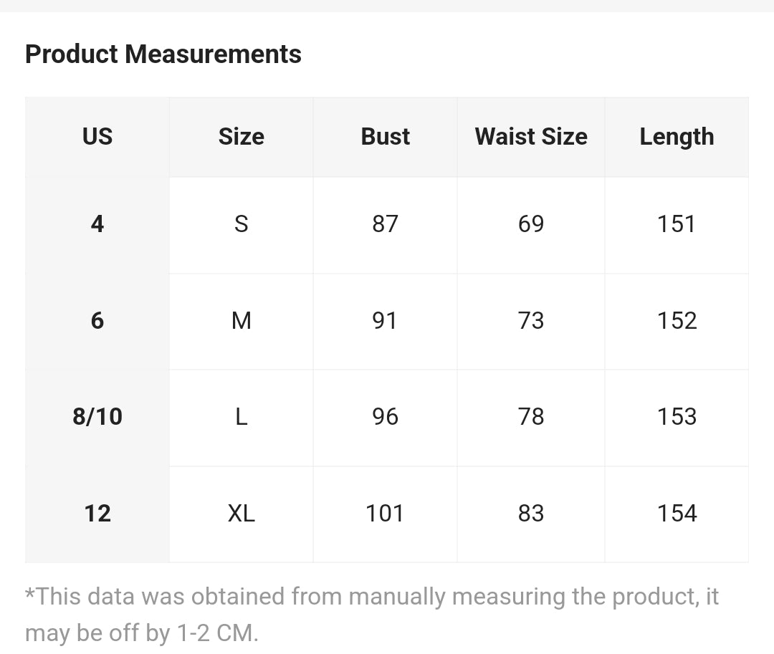The height and width of the screenshot is (654, 774).
Task: Click the Size column header
Action: (242, 137)
